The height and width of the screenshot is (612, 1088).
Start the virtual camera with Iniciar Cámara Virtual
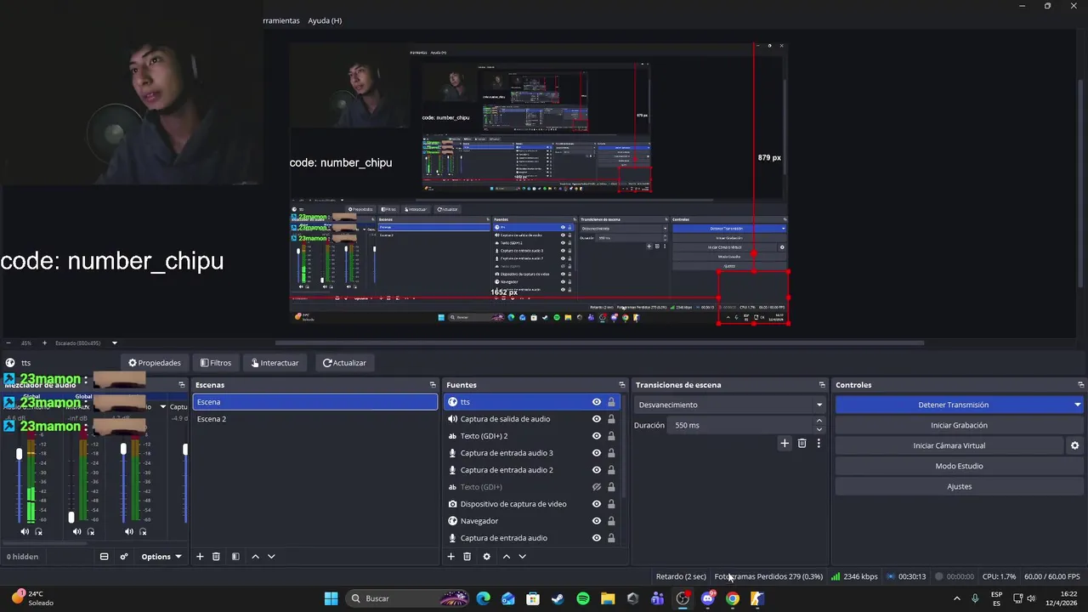pyautogui.click(x=949, y=445)
